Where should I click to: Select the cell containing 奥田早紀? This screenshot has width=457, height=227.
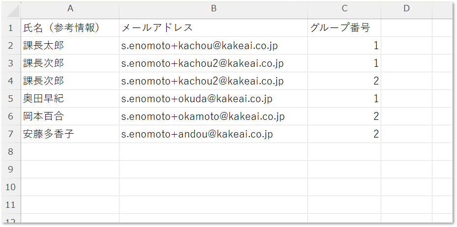tap(70, 99)
